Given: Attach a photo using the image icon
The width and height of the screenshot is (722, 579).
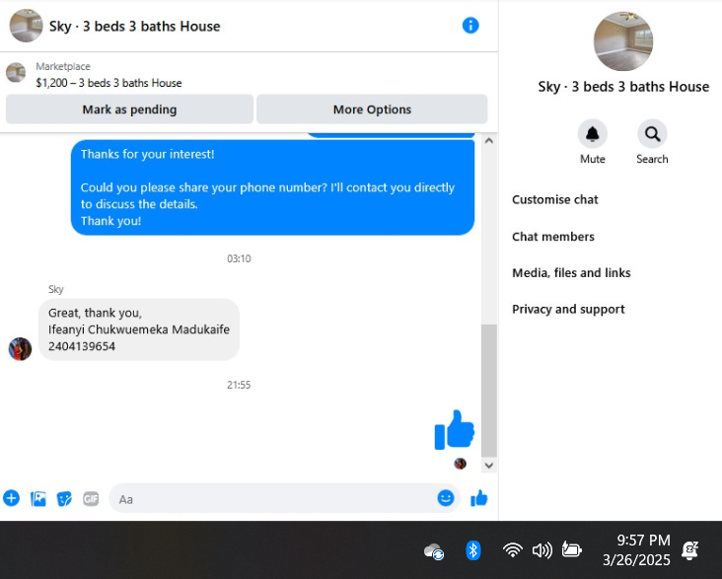Looking at the screenshot, I should click(38, 498).
